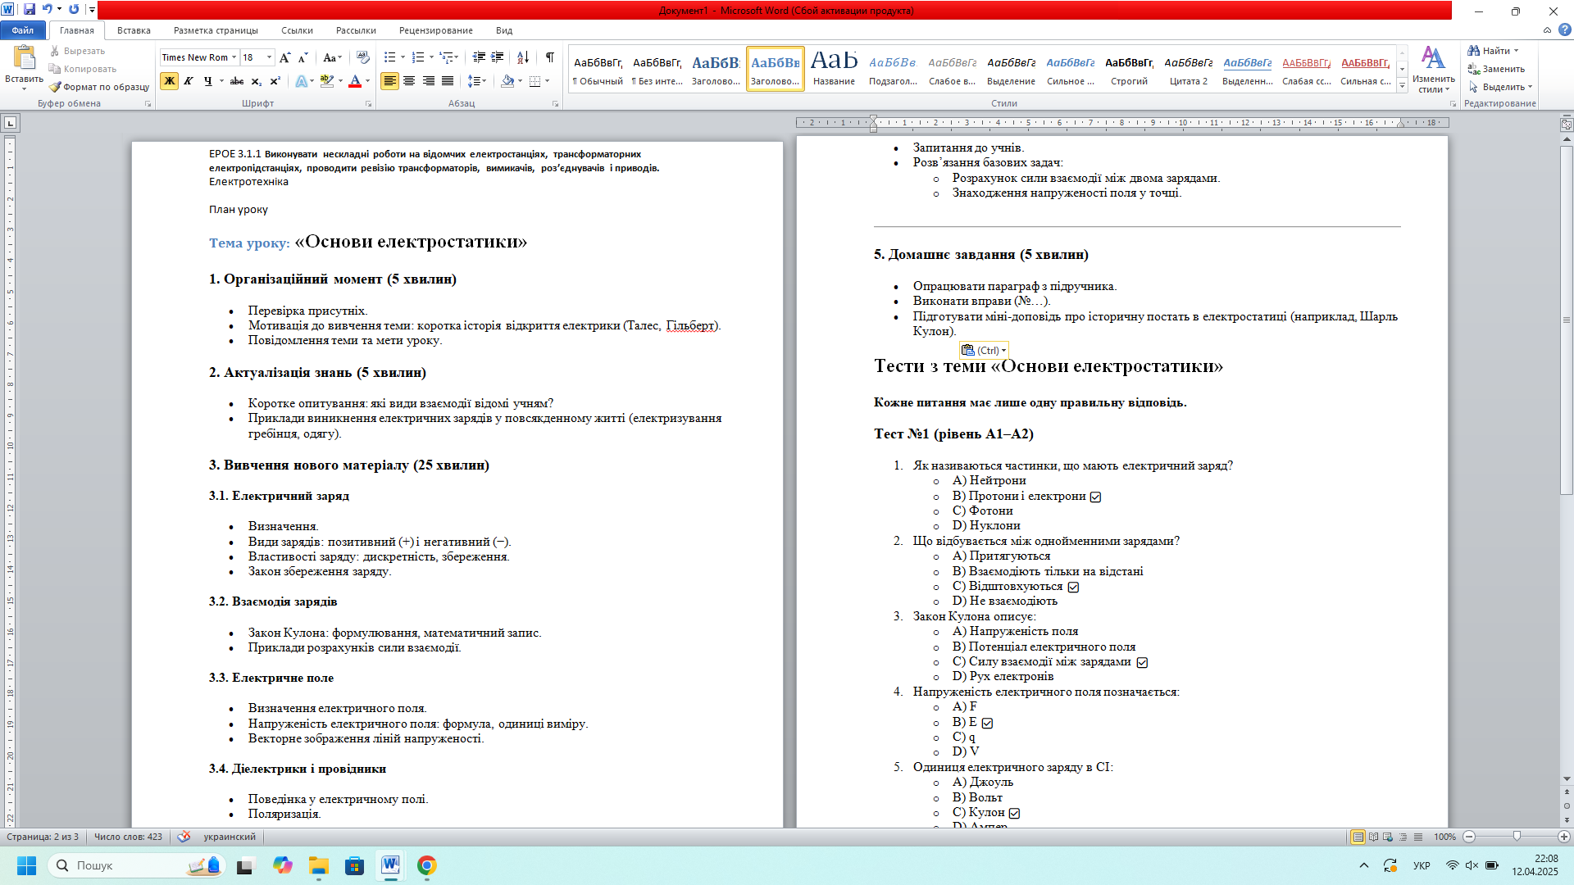This screenshot has width=1574, height=885.
Task: Open the borders dropdown arrow
Action: tap(547, 81)
